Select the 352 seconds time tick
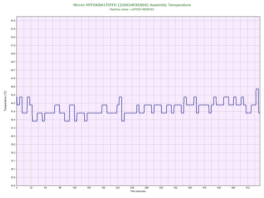The width and height of the screenshot is (264, 198). click(175, 188)
